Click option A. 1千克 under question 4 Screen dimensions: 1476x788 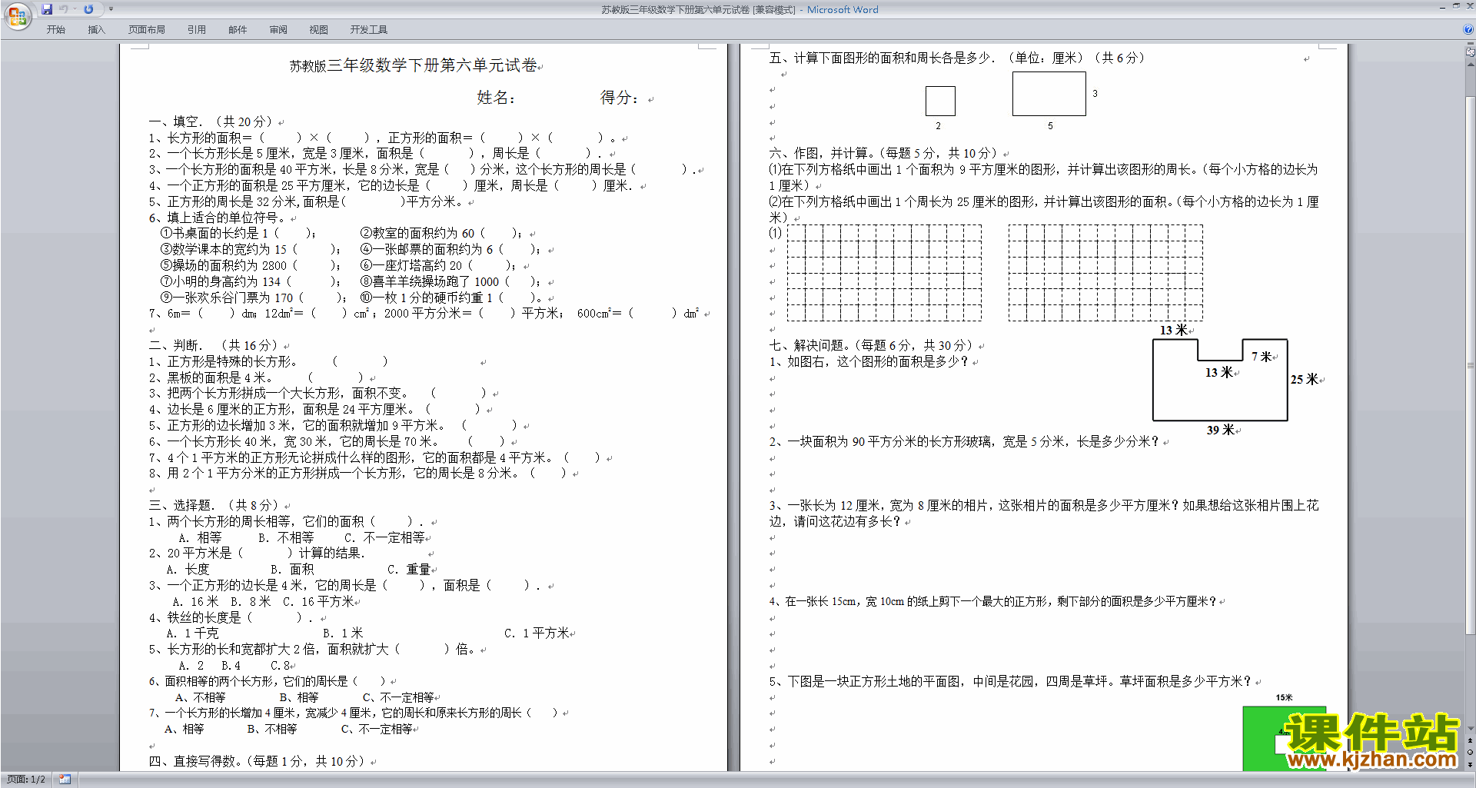tap(192, 633)
